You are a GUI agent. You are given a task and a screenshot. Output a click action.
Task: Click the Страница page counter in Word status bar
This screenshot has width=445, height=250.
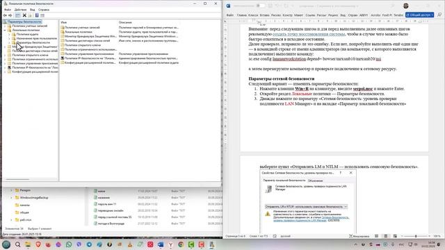pyautogui.click(x=236, y=236)
